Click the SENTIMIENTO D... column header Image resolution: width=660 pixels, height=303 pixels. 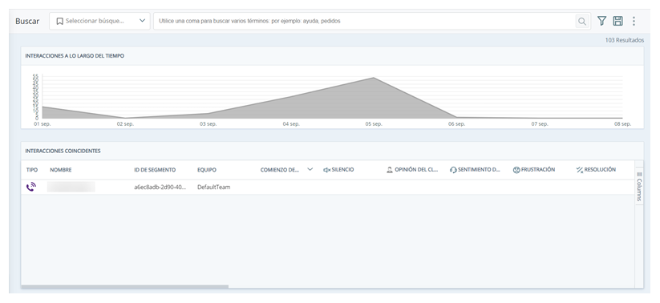pyautogui.click(x=475, y=170)
